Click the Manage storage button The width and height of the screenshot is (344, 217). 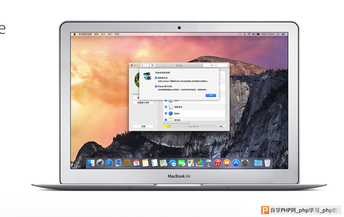click(x=222, y=126)
